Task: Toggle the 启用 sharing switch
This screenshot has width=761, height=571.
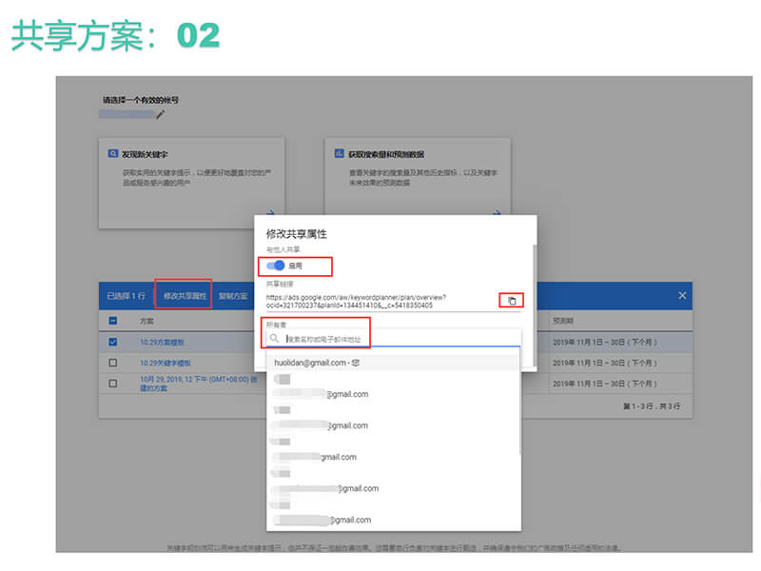Action: [x=275, y=266]
